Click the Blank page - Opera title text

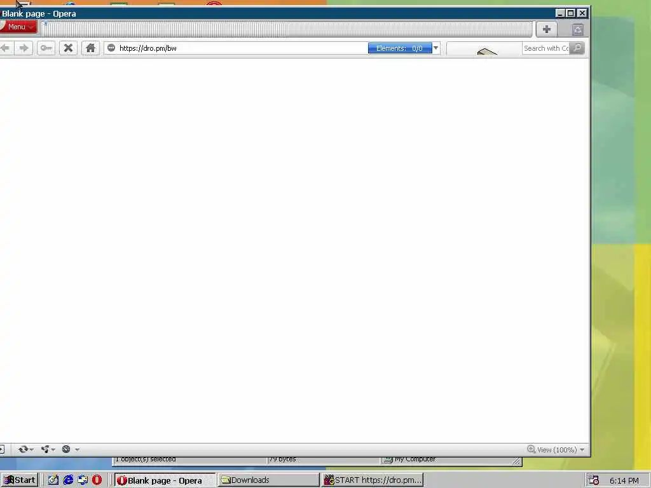click(39, 14)
